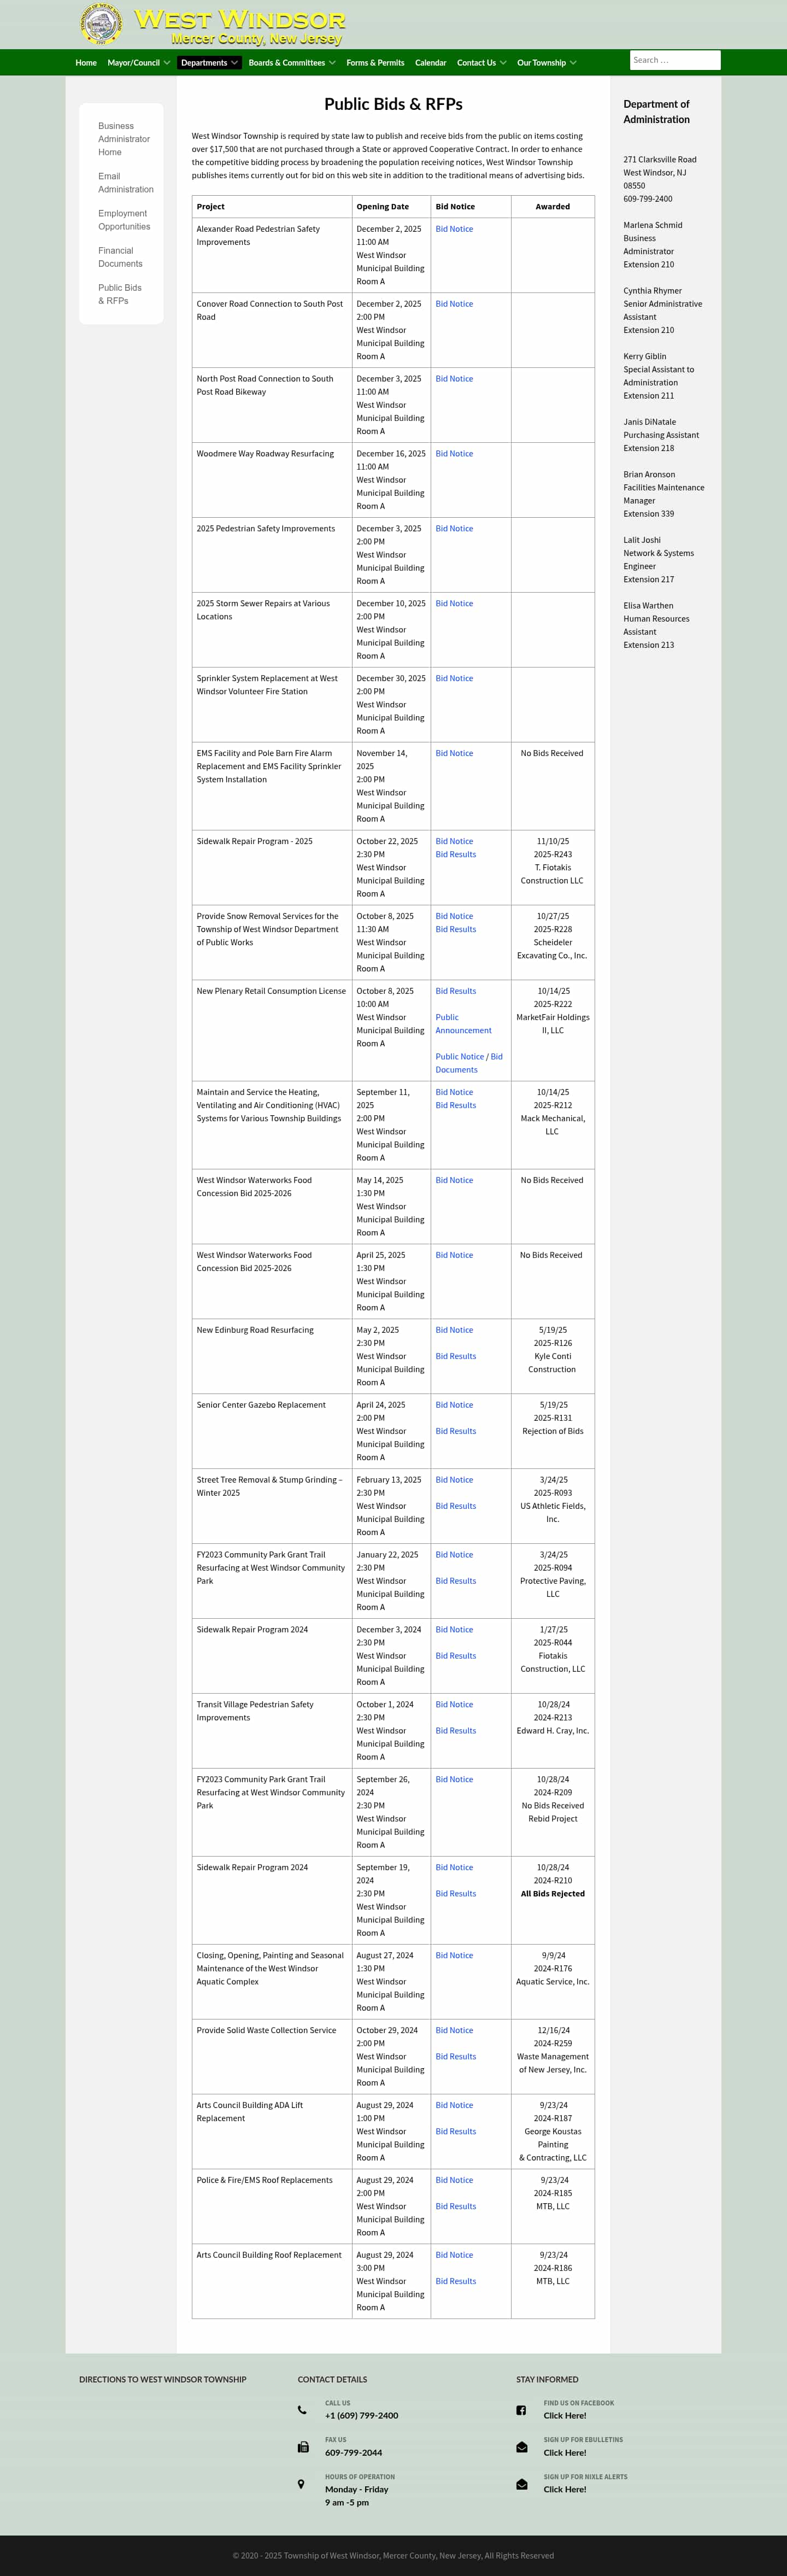Click the envelope icon for eBulletins signup
The width and height of the screenshot is (787, 2576).
(x=522, y=2447)
